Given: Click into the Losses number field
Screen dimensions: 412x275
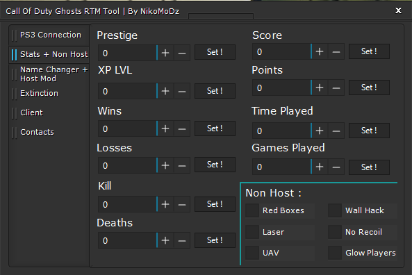Looking at the screenshot, I should point(127,165).
